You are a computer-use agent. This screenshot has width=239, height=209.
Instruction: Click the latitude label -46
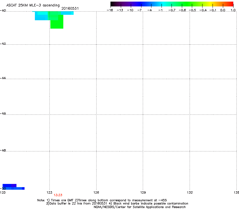[3, 114]
